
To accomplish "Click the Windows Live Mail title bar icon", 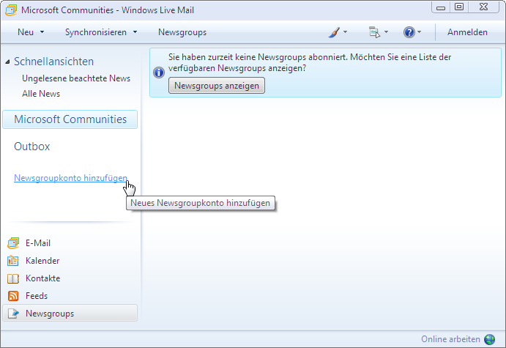I will click(x=10, y=10).
